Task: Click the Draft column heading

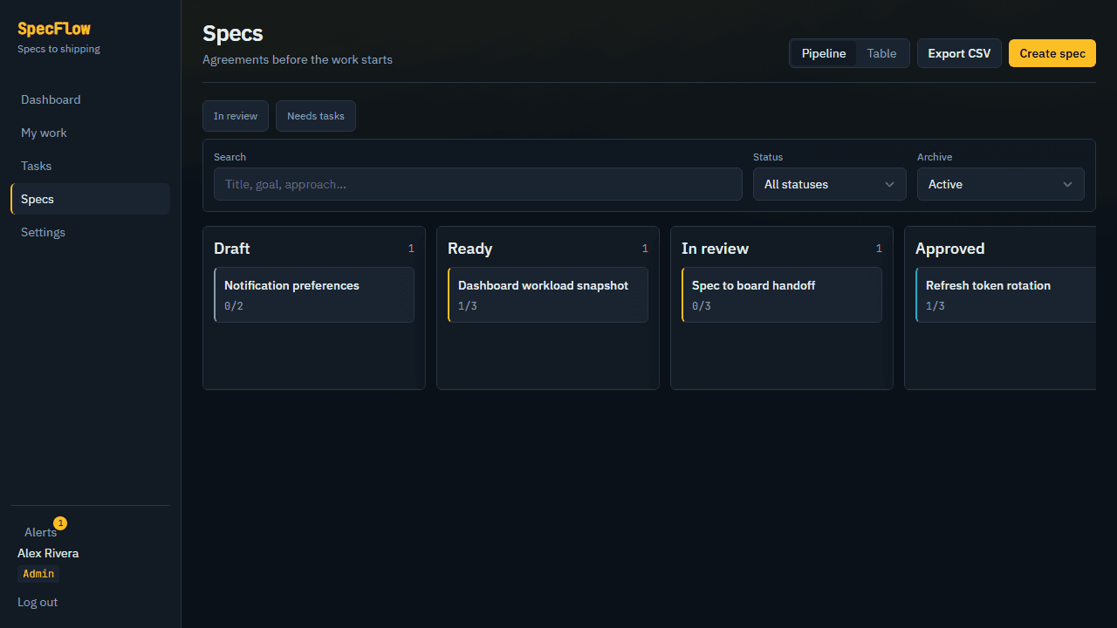Action: (x=232, y=249)
